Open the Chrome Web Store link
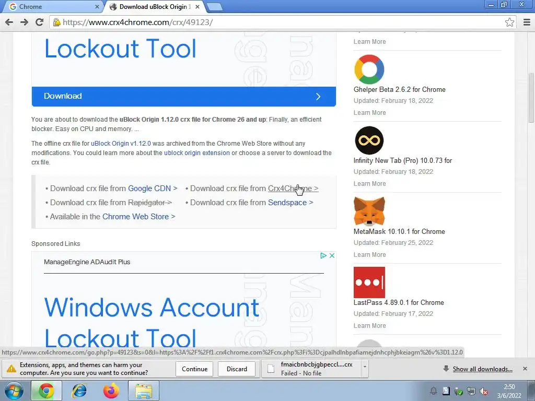This screenshot has height=401, width=535. coord(138,217)
